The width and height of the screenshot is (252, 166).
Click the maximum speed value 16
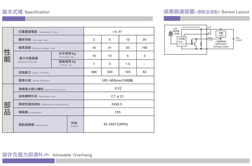point(94,48)
